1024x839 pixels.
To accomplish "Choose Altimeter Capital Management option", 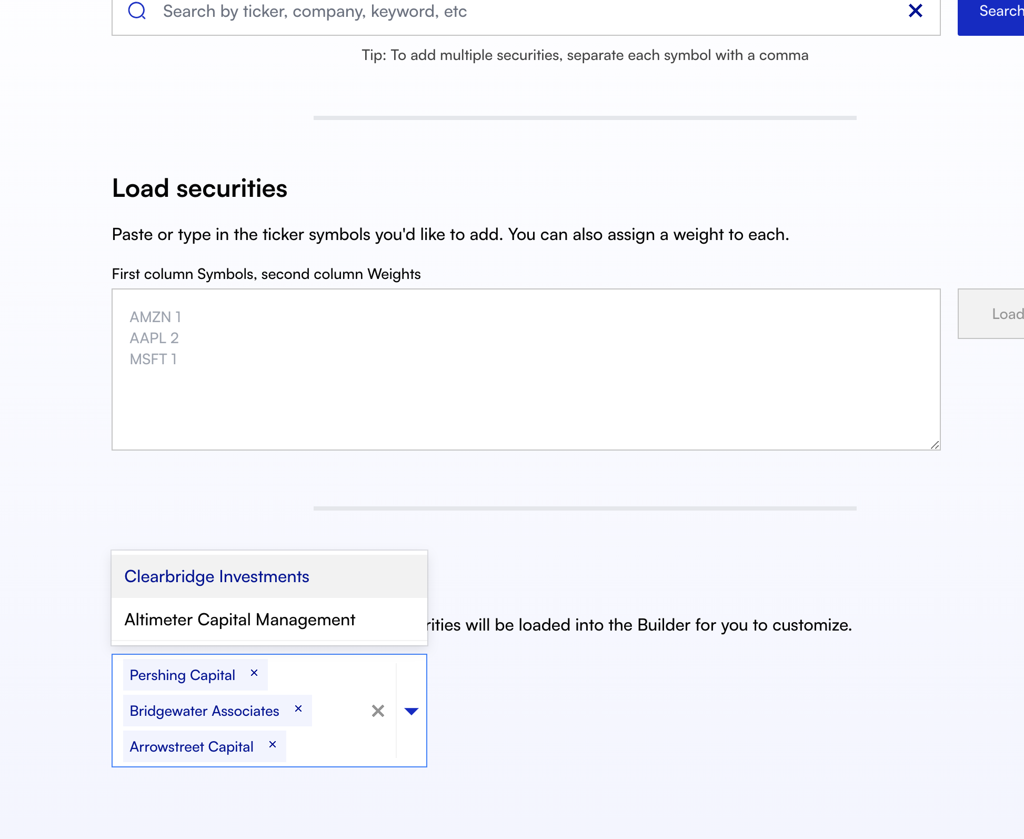I will pyautogui.click(x=240, y=620).
